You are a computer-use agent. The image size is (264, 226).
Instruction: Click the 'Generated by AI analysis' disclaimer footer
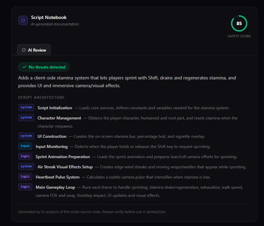pos(92,212)
